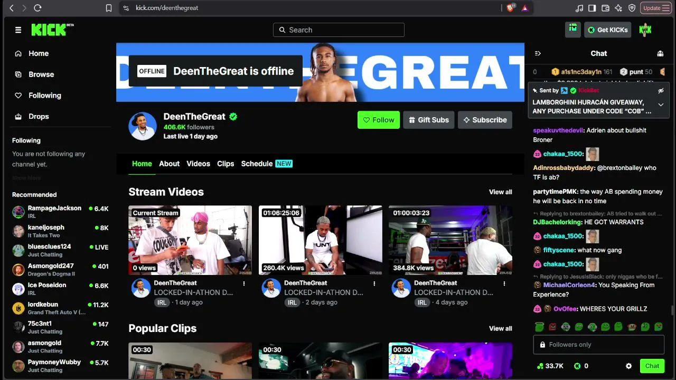Hide the pinned KickBet message
Viewport: 676px width, 380px height.
661,91
